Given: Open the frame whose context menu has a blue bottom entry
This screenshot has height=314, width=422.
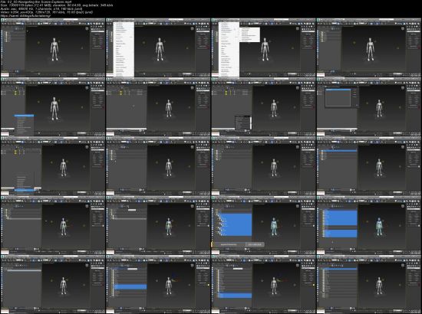Looking at the screenshot, I should pyautogui.click(x=53, y=166).
